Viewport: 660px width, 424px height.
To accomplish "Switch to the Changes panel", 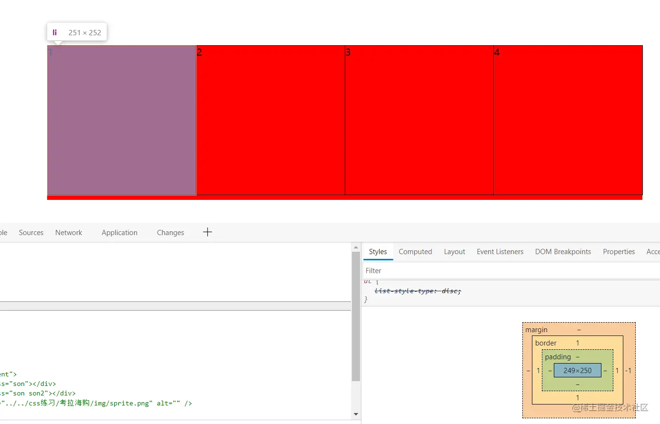I will [x=170, y=232].
